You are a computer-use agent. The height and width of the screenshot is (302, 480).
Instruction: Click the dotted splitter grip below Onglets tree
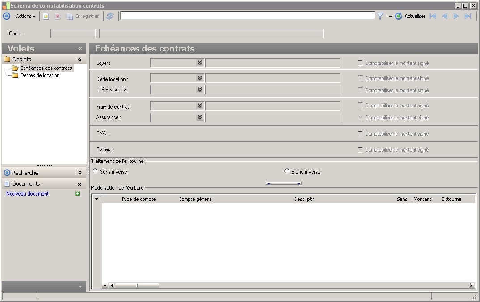pos(44,166)
